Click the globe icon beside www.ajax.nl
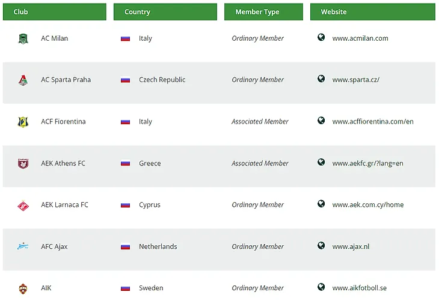This screenshot has height=307, width=439. point(321,245)
